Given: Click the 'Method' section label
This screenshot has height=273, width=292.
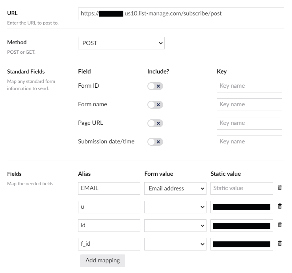Looking at the screenshot, I should (17, 42).
